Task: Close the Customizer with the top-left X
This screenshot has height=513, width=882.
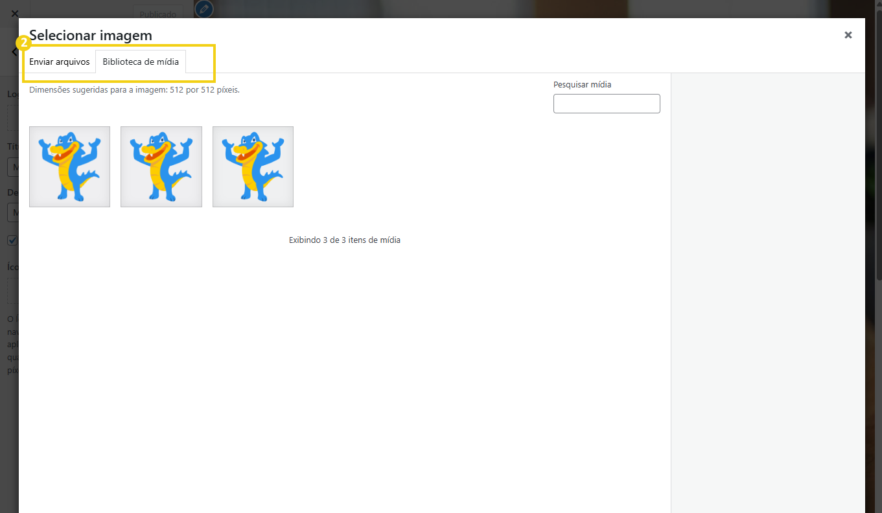Action: (x=14, y=13)
